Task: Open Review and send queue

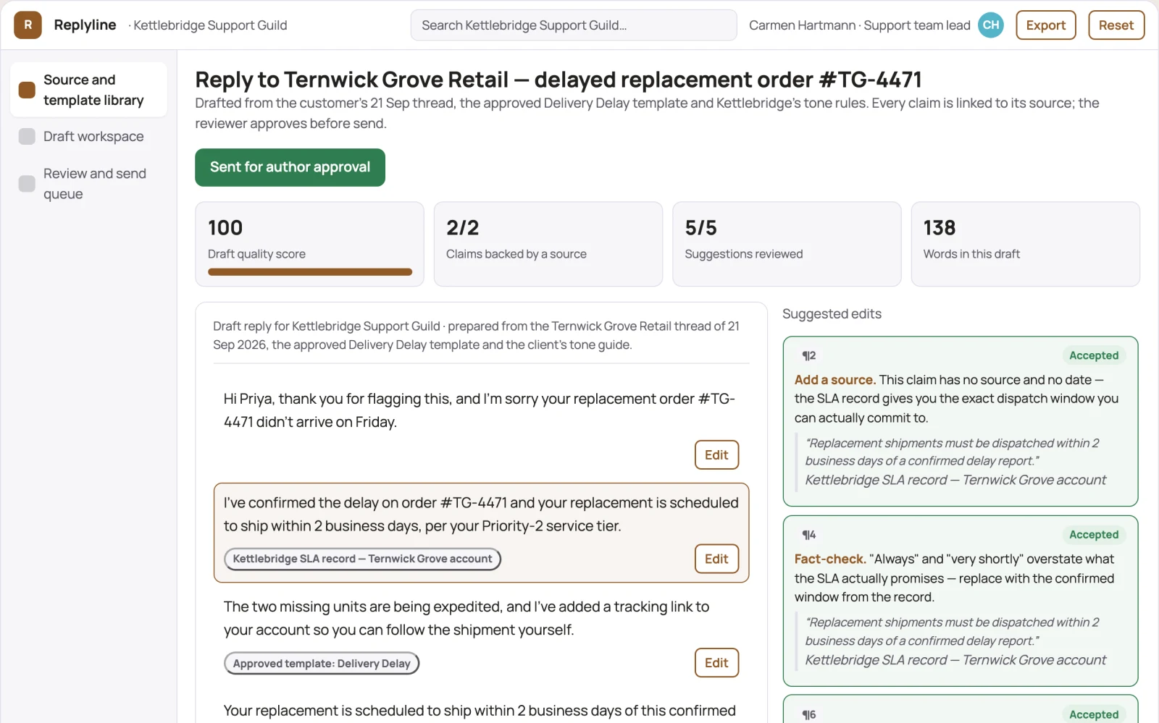Action: pyautogui.click(x=88, y=184)
